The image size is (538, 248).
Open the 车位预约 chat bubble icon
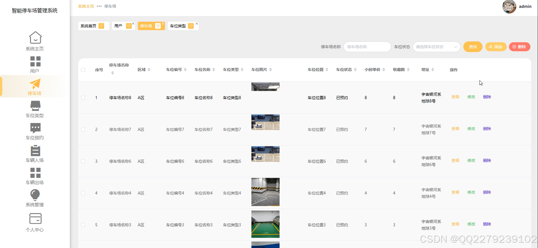pyautogui.click(x=35, y=128)
